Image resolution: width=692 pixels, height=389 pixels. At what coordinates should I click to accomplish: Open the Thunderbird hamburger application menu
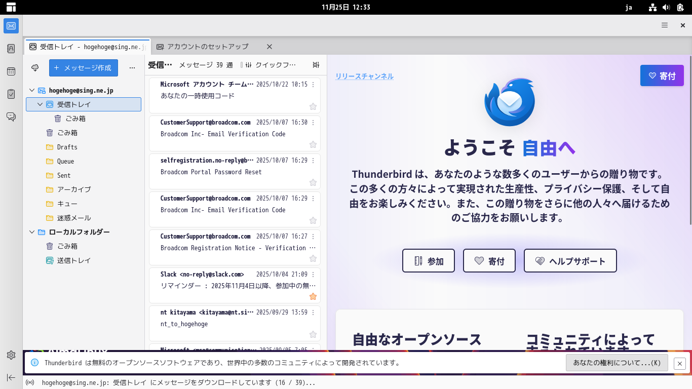[x=665, y=25]
